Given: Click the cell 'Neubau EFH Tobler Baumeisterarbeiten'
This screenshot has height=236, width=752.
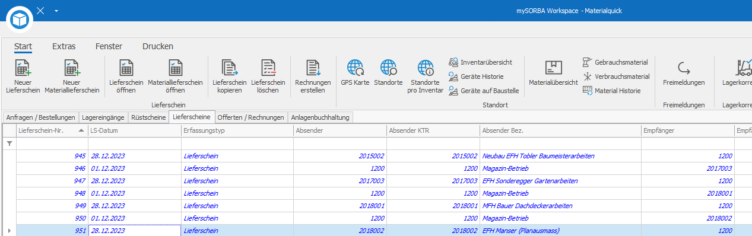Looking at the screenshot, I should pyautogui.click(x=560, y=156).
